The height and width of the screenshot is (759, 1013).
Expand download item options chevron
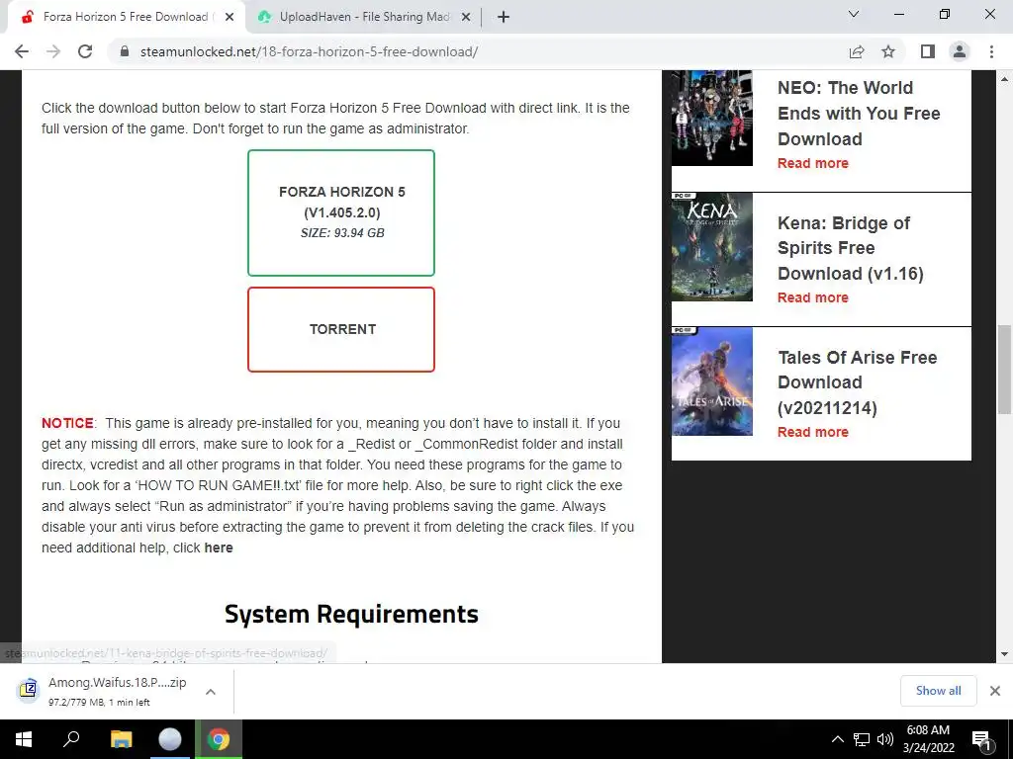pos(210,691)
